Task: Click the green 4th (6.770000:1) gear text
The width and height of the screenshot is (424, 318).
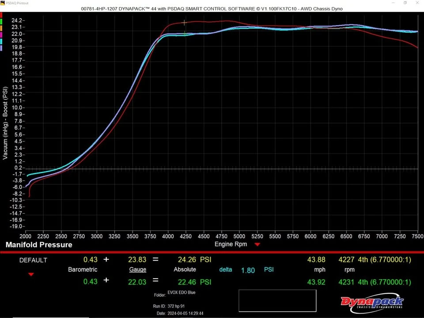Action: pos(385,282)
